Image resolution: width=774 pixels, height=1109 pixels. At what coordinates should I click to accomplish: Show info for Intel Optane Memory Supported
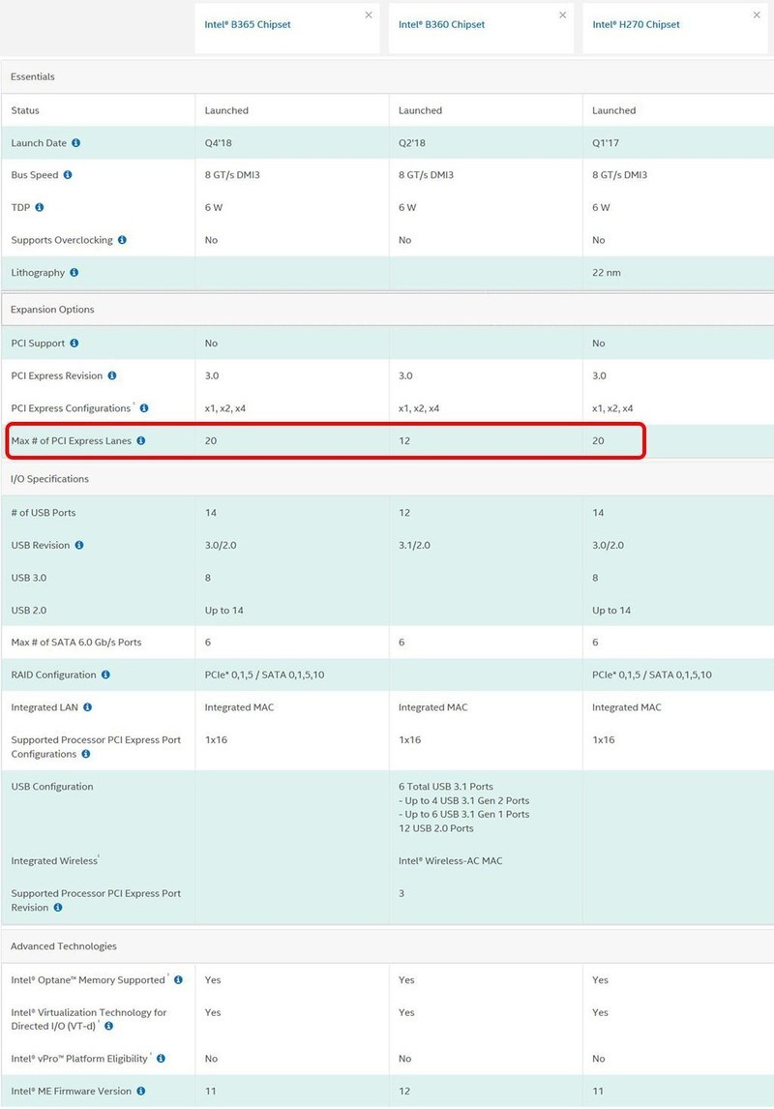tap(178, 979)
